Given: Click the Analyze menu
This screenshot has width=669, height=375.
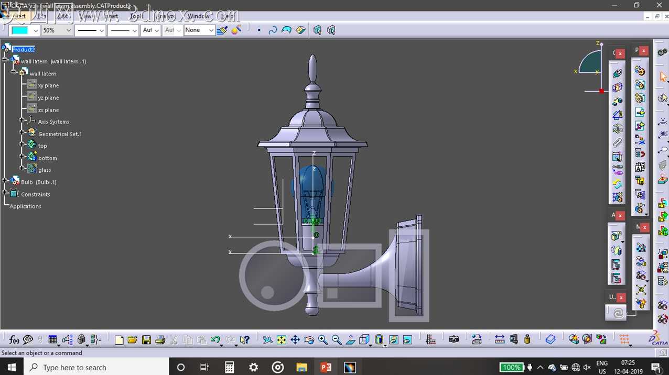Looking at the screenshot, I should point(166,16).
